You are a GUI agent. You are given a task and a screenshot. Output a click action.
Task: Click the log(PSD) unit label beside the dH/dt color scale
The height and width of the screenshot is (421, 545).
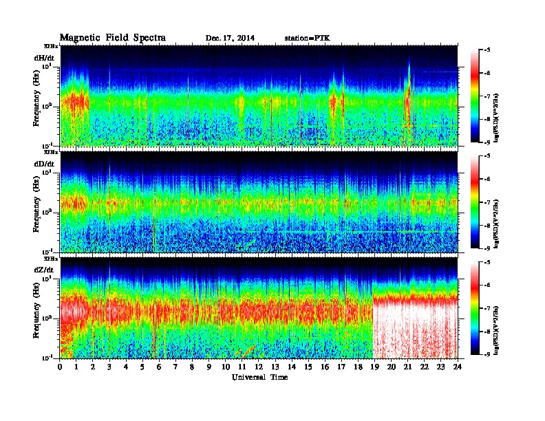497,118
